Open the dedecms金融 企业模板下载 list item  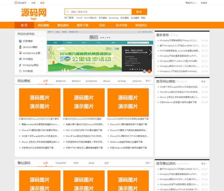pyautogui.click(x=126, y=142)
